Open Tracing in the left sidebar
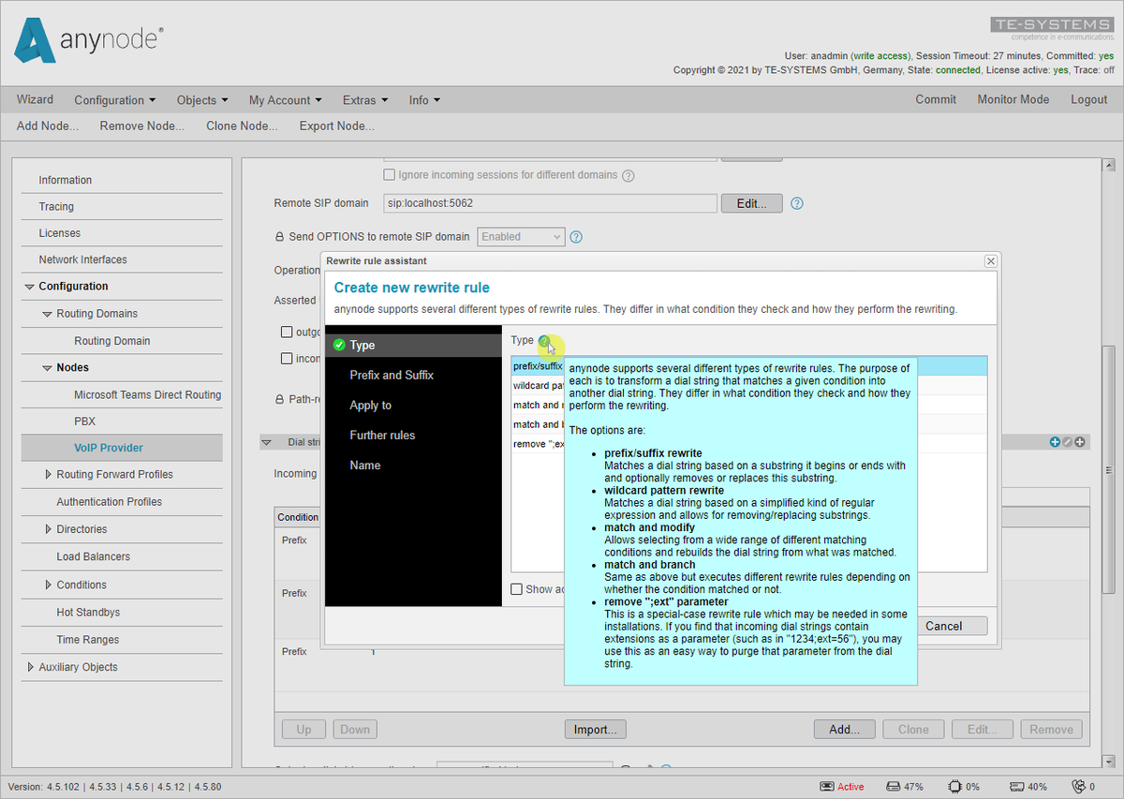The image size is (1124, 799). pyautogui.click(x=56, y=206)
